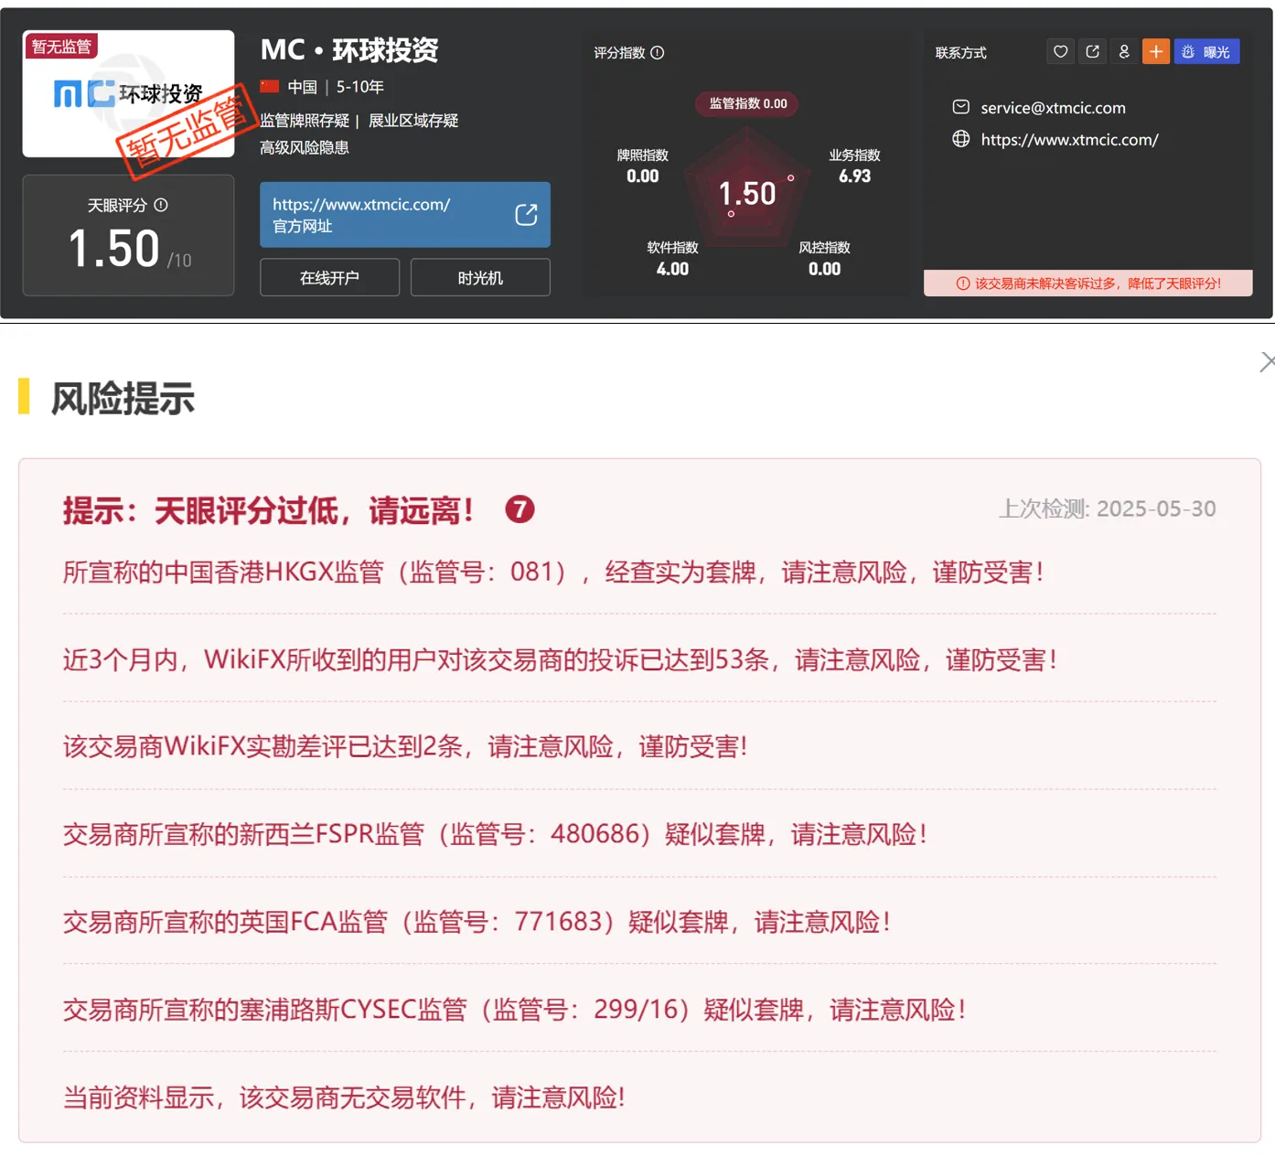Click the 53 complaints warning line
The image size is (1275, 1156).
[560, 659]
